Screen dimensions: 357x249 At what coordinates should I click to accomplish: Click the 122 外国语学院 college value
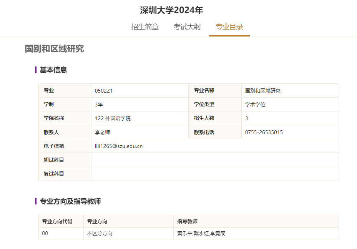coord(113,118)
